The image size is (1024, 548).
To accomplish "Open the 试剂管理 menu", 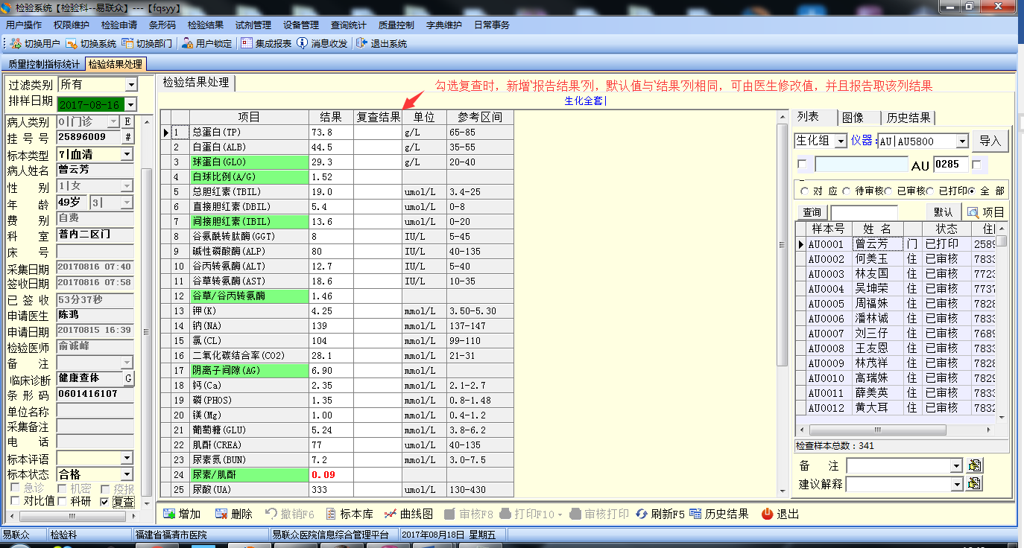I will click(253, 25).
